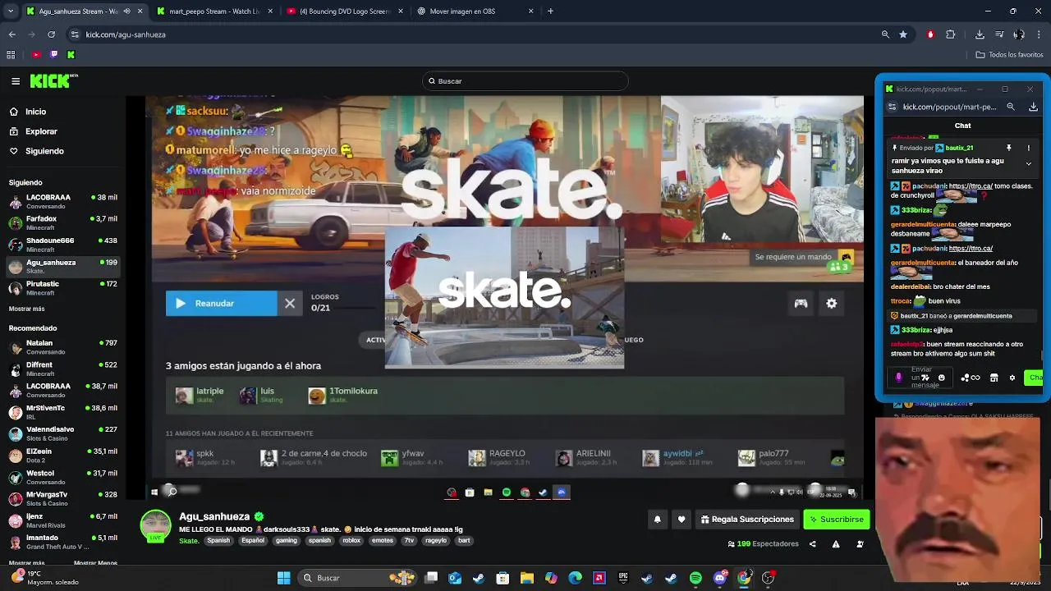
Task: Click the Skate. category link
Action: click(189, 541)
